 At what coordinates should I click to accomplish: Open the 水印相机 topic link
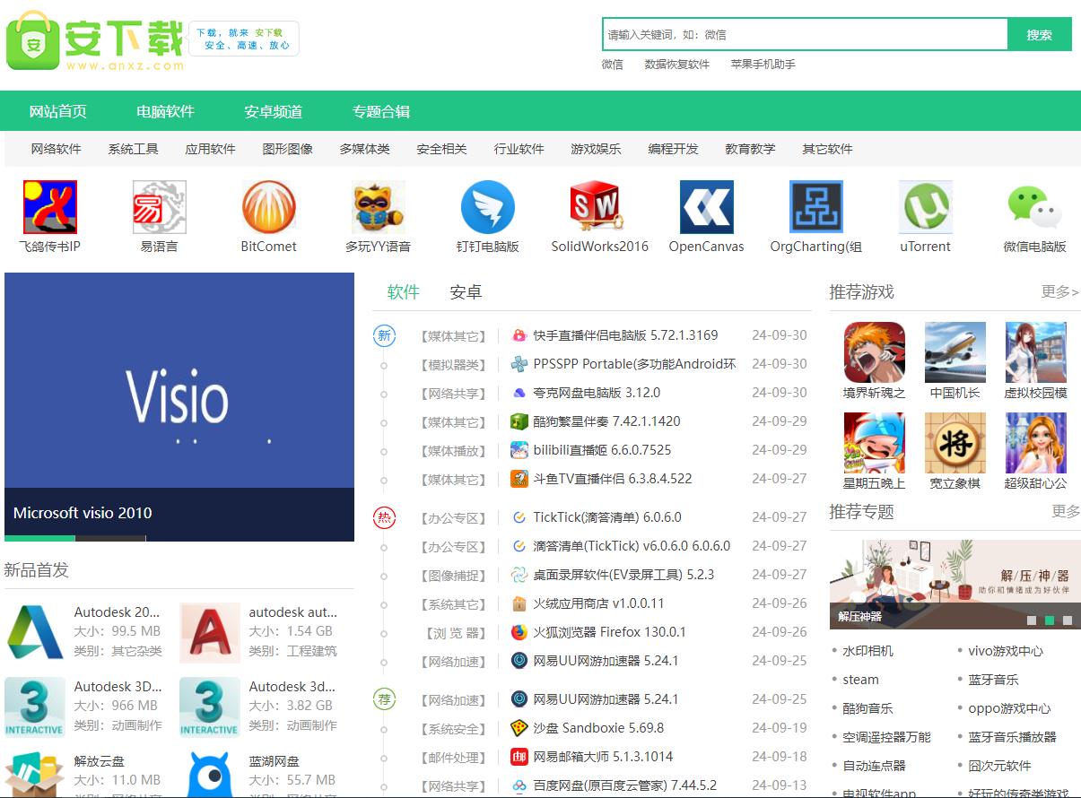click(867, 651)
